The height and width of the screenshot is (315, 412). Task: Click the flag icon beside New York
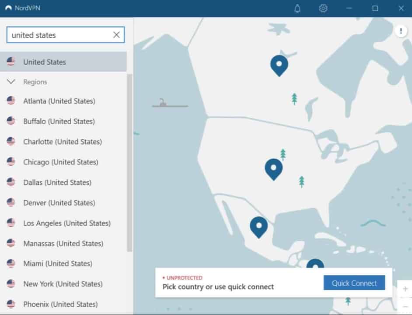click(11, 283)
